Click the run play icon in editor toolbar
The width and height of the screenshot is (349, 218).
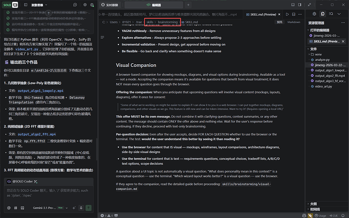click(x=287, y=14)
